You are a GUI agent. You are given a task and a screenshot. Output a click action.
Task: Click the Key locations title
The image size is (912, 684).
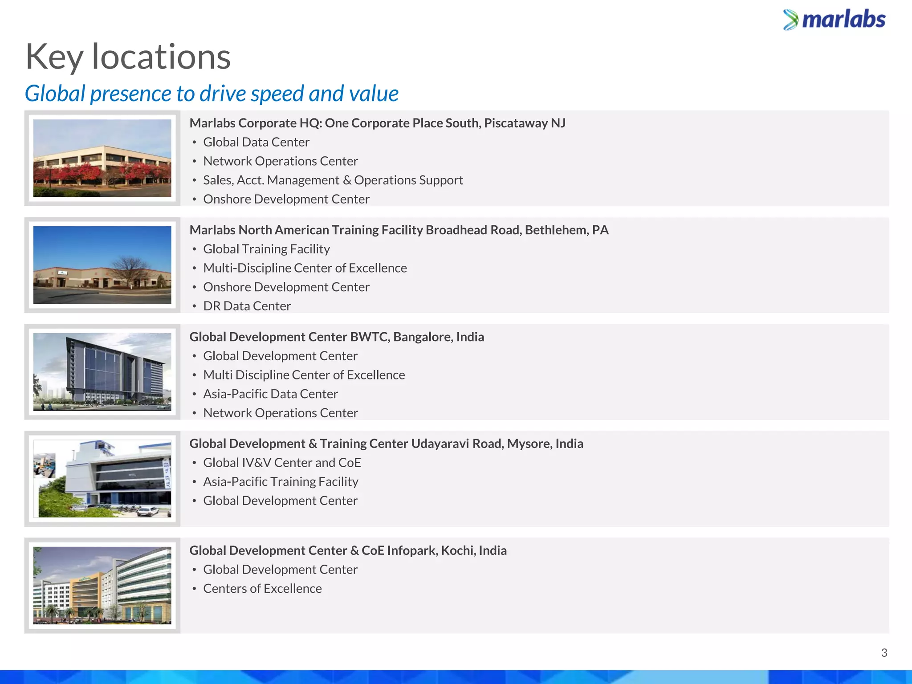pyautogui.click(x=128, y=57)
